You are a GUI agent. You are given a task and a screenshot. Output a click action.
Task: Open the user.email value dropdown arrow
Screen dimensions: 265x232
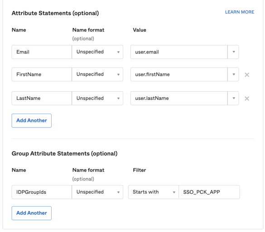tap(233, 52)
